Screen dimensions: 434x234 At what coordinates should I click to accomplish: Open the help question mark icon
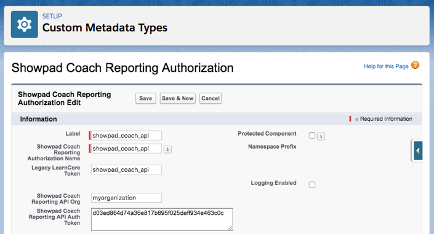(415, 65)
